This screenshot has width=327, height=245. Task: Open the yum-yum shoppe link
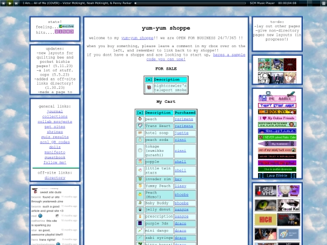(137, 38)
